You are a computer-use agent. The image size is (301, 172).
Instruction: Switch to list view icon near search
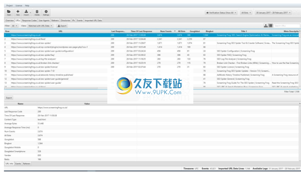coord(271,26)
